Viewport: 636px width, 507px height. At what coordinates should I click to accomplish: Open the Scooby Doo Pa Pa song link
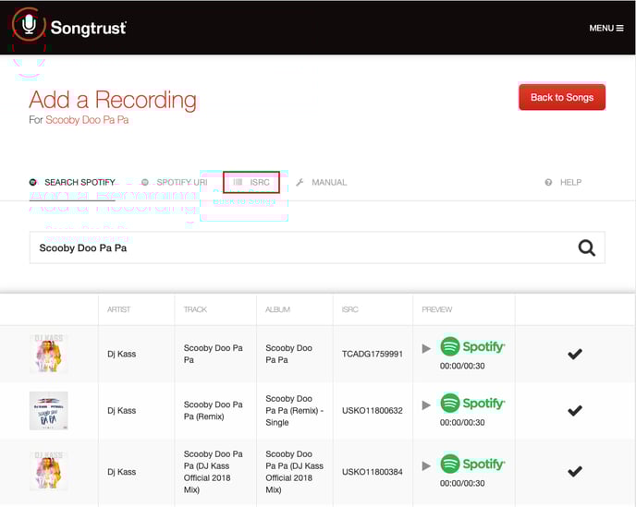87,120
